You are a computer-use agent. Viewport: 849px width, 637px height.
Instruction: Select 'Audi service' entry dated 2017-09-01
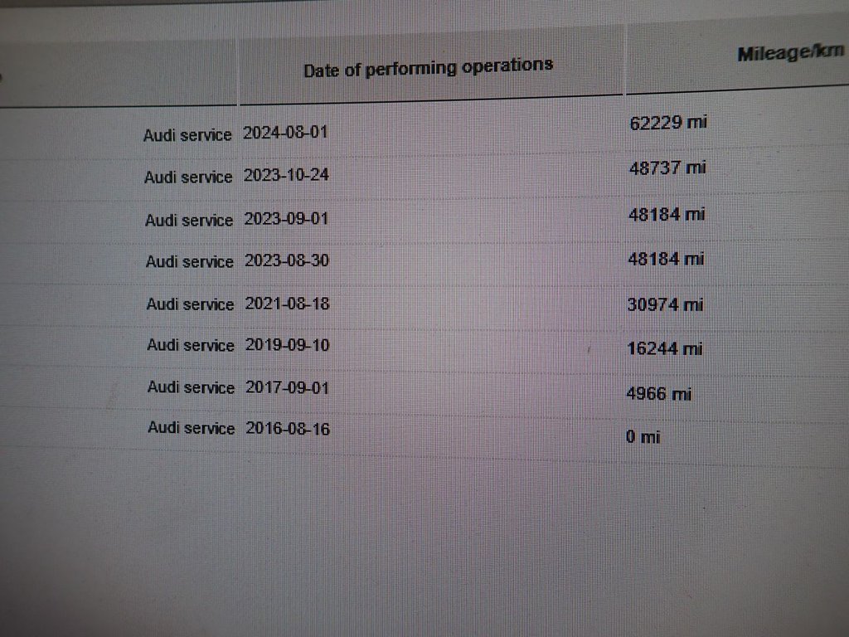192,387
